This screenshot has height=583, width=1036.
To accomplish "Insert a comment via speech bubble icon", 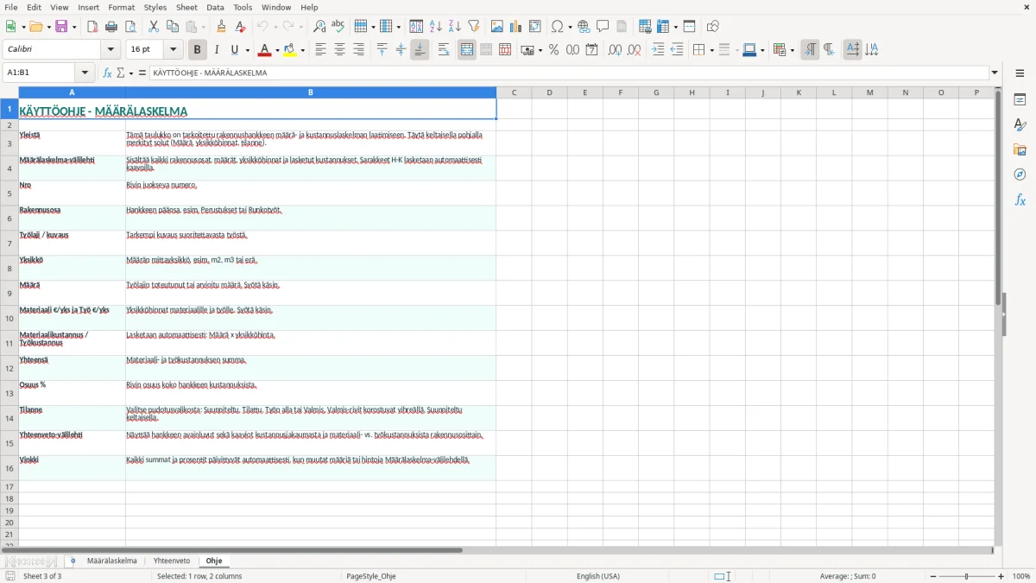I will [x=603, y=27].
